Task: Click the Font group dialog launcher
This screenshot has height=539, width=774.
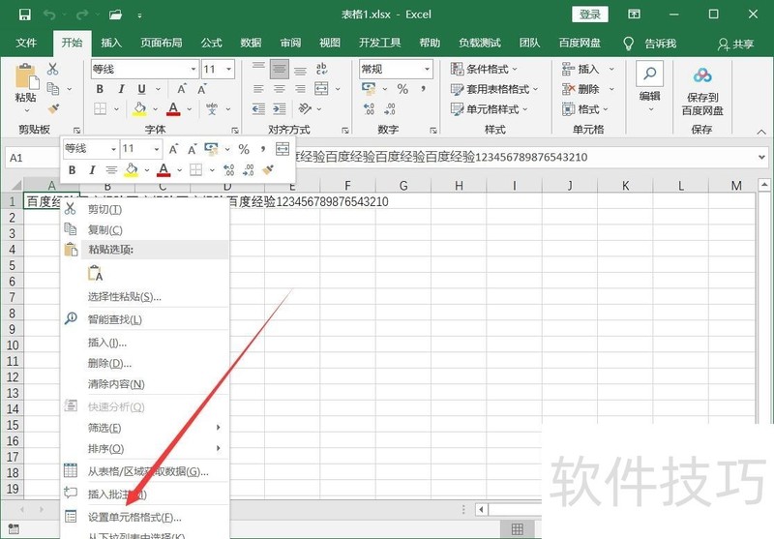Action: point(235,131)
